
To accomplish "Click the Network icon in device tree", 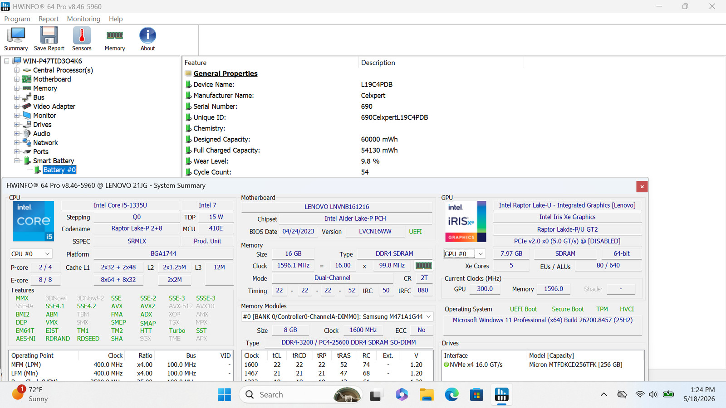I will tap(27, 143).
